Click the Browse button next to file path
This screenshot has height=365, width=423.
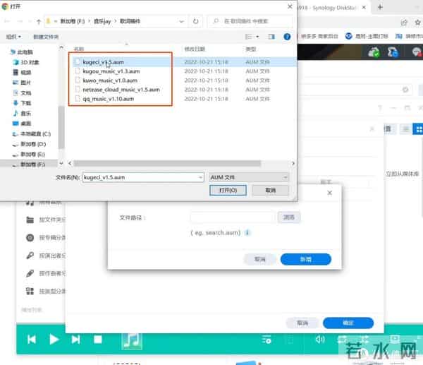[288, 217]
